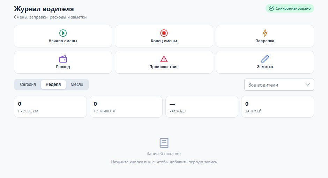
Task: Click the Журнал водителя heading
Action: [x=44, y=9]
